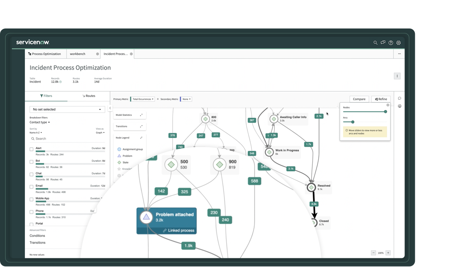Open the chat icon in the header

(383, 43)
